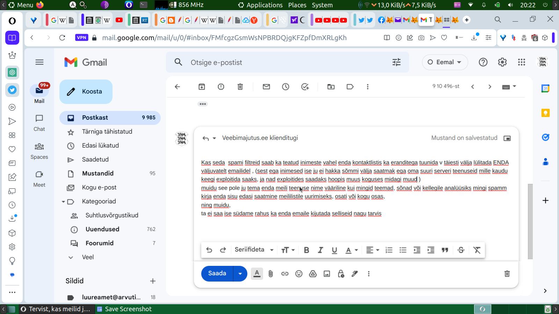Toggle strikethrough formatting
This screenshot has width=559, height=314.
461,250
